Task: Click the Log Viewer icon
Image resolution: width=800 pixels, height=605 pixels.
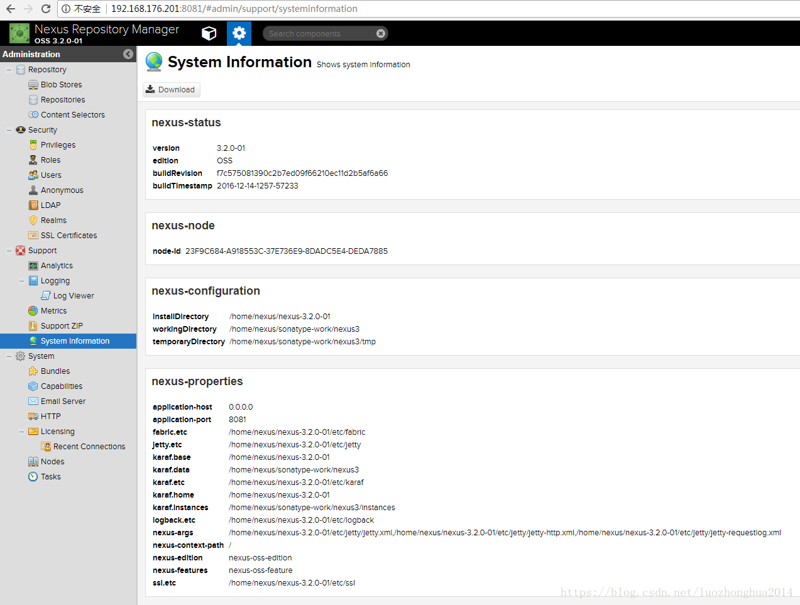Action: (46, 296)
